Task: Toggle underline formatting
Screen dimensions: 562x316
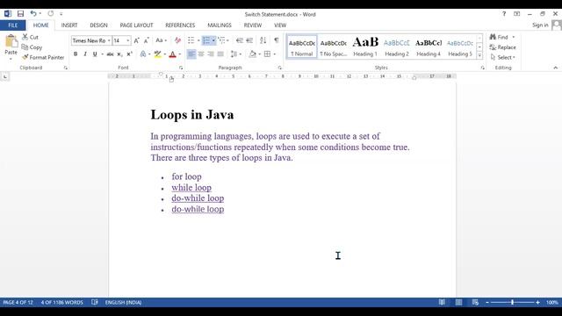Action: pos(95,54)
